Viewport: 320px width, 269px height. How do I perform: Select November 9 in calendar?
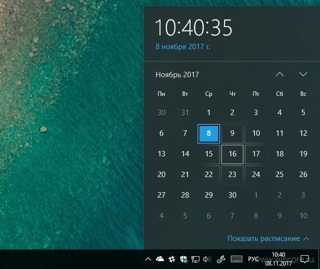(x=232, y=133)
